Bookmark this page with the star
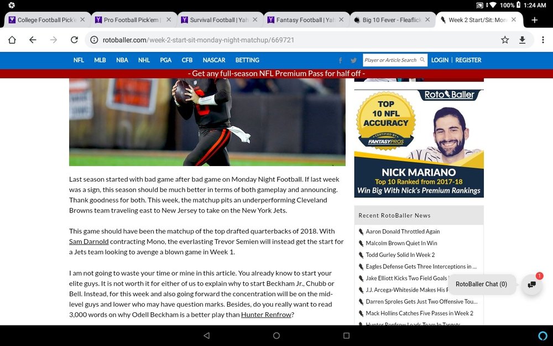This screenshot has width=553, height=346. click(x=505, y=40)
